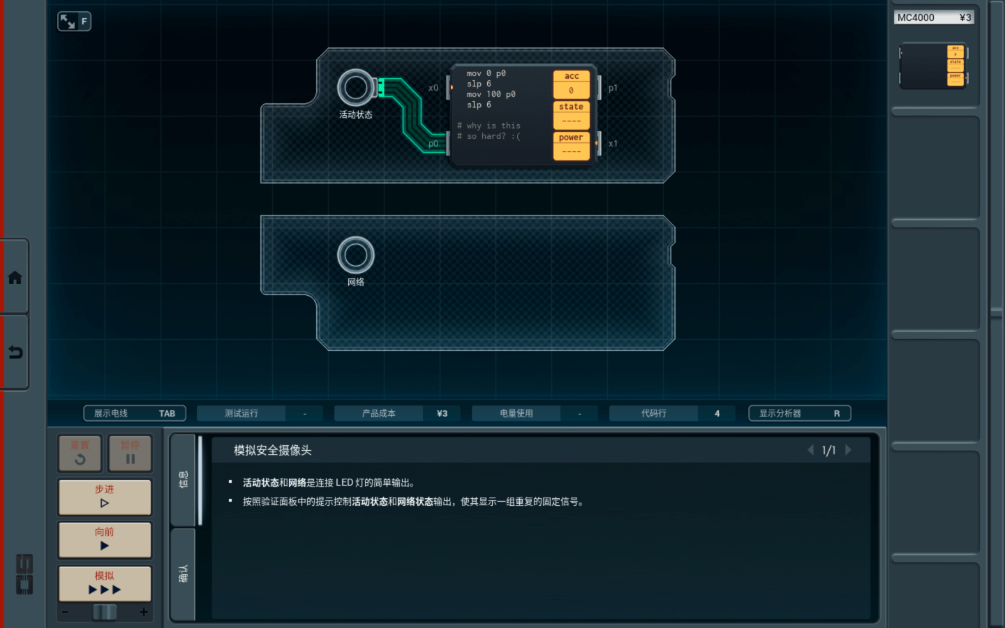
Task: Click the back arrow icon
Action: (x=15, y=352)
